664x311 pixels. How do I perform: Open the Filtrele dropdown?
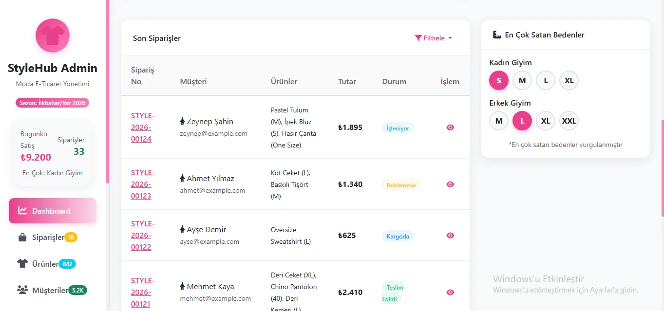click(x=433, y=38)
